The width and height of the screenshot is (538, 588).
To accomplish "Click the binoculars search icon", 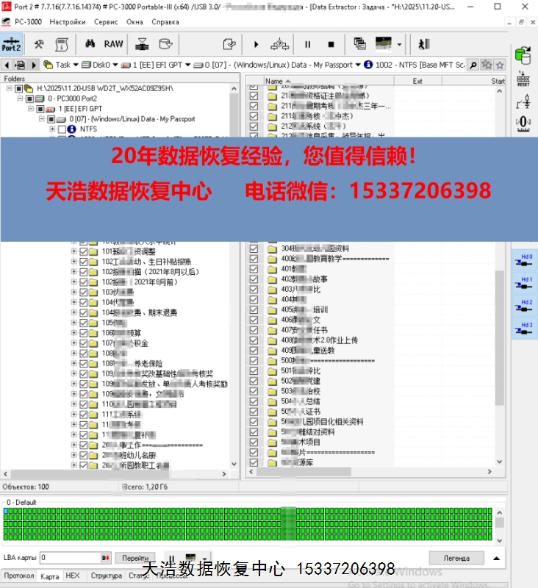I will pyautogui.click(x=90, y=44).
